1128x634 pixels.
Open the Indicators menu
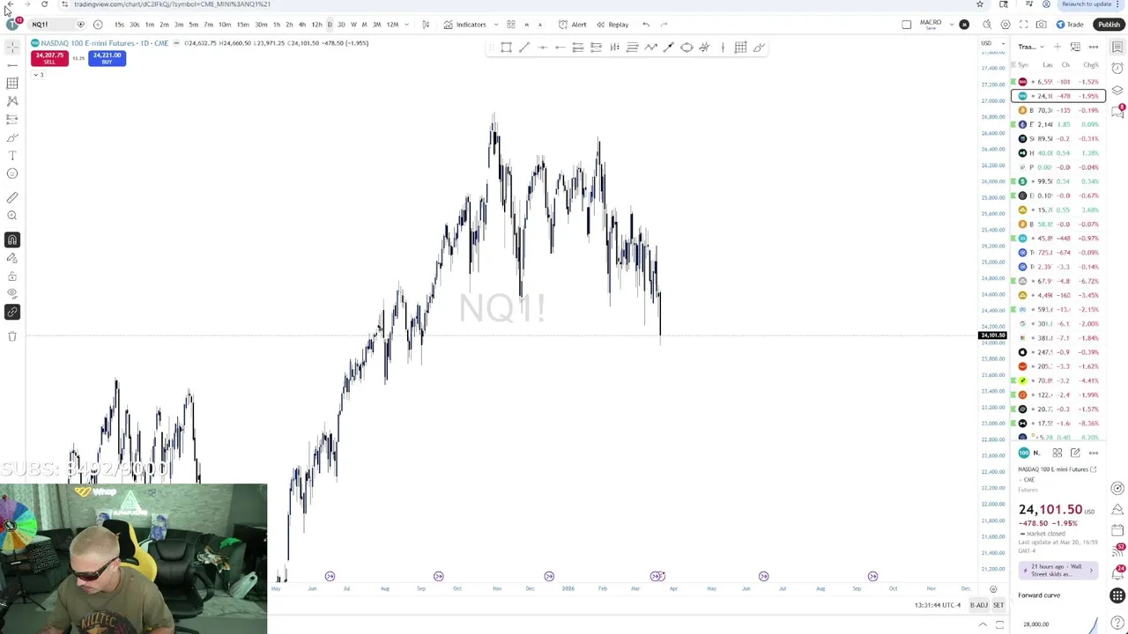(464, 25)
